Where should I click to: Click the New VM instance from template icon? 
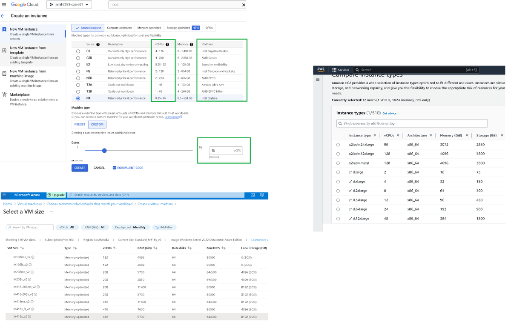click(x=4, y=50)
